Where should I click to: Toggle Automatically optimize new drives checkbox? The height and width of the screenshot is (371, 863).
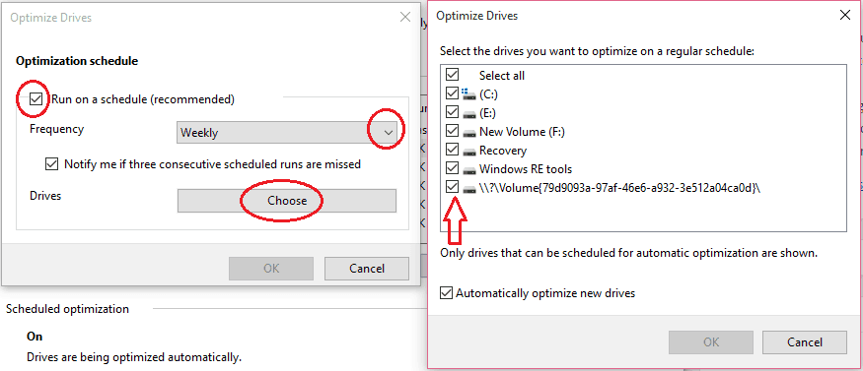pos(447,293)
